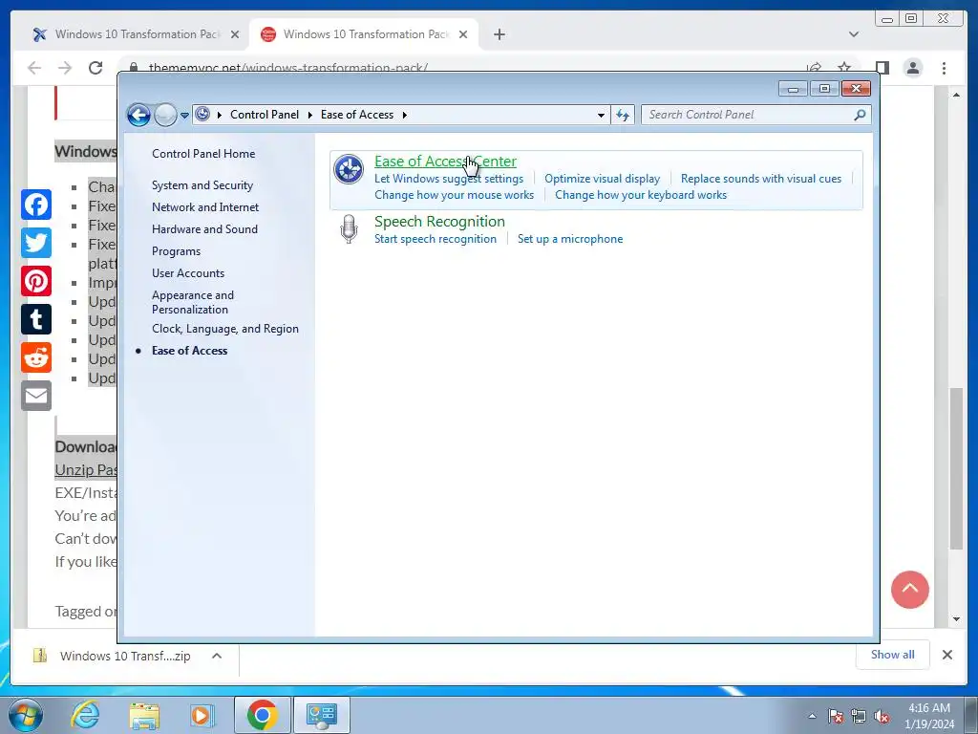Share page on Twitter

[36, 243]
